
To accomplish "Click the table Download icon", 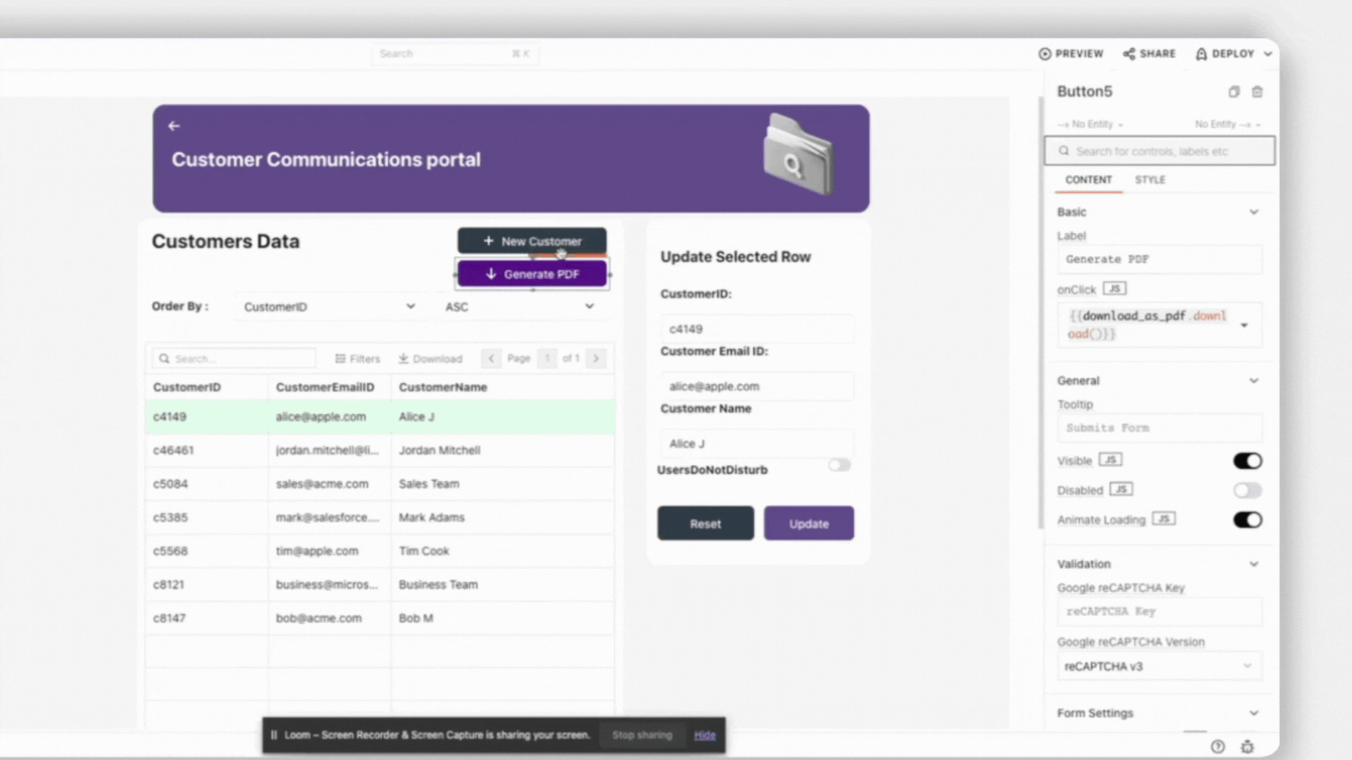I will (403, 358).
